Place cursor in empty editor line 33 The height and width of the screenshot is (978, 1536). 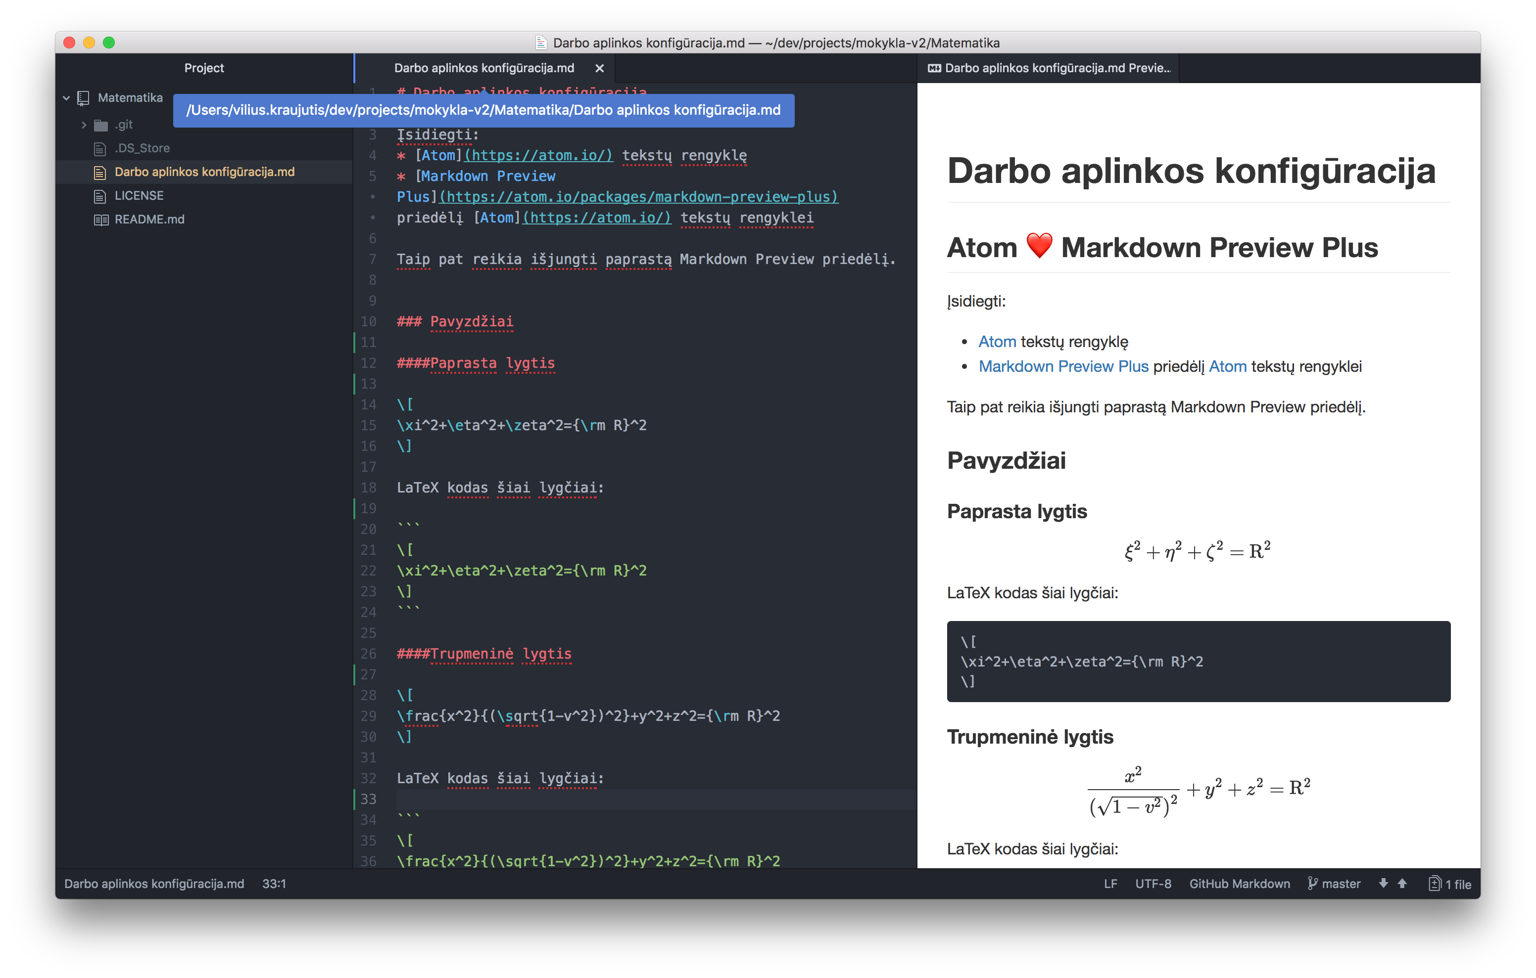(x=656, y=799)
